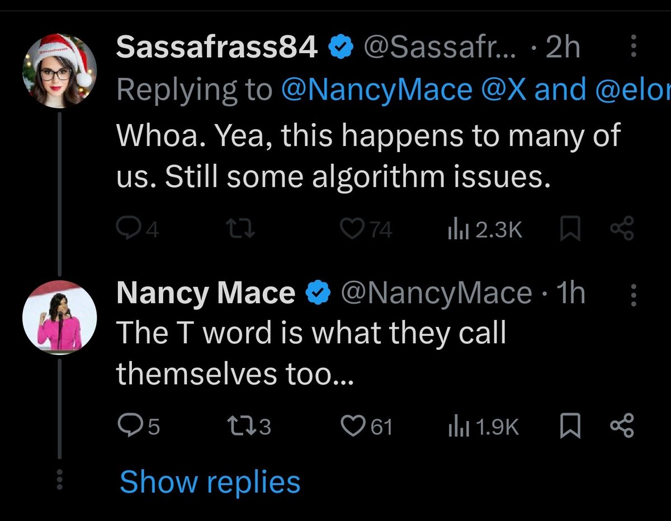The height and width of the screenshot is (521, 671).
Task: Open the @X mention link
Action: pos(502,90)
